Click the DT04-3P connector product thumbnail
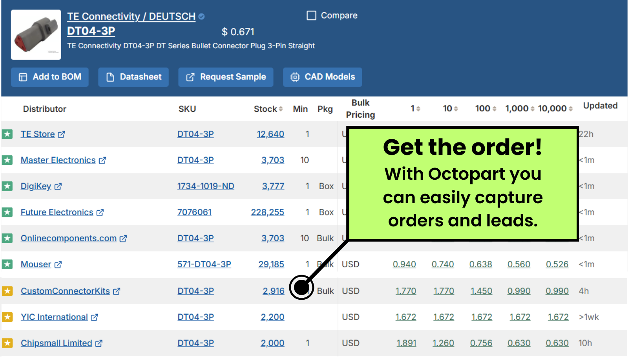The height and width of the screenshot is (359, 628). [36, 34]
